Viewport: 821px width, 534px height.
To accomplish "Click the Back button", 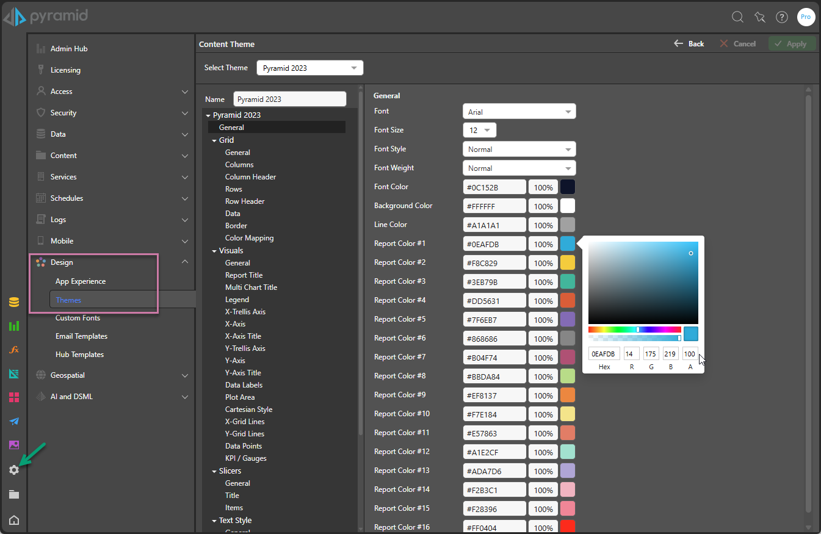I will click(689, 44).
